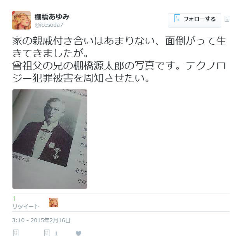
Task: Like the tweet with the heart icon
Action: pos(78,233)
